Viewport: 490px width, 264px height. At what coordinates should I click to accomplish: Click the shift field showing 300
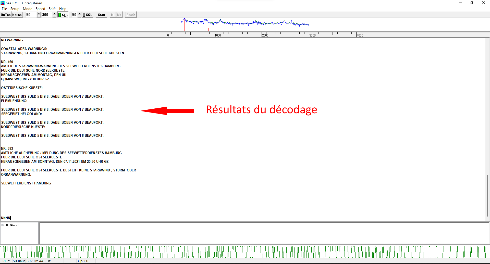point(47,15)
